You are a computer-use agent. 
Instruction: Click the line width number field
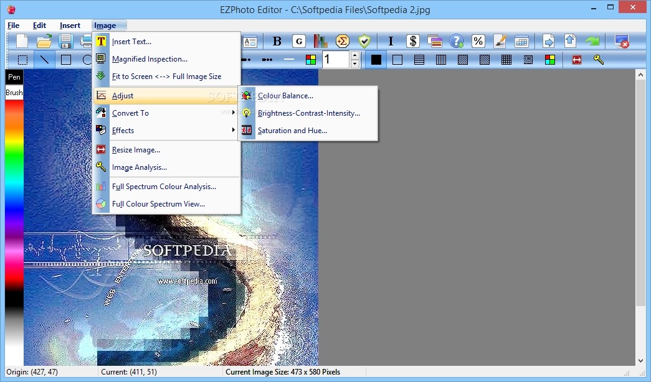point(336,60)
